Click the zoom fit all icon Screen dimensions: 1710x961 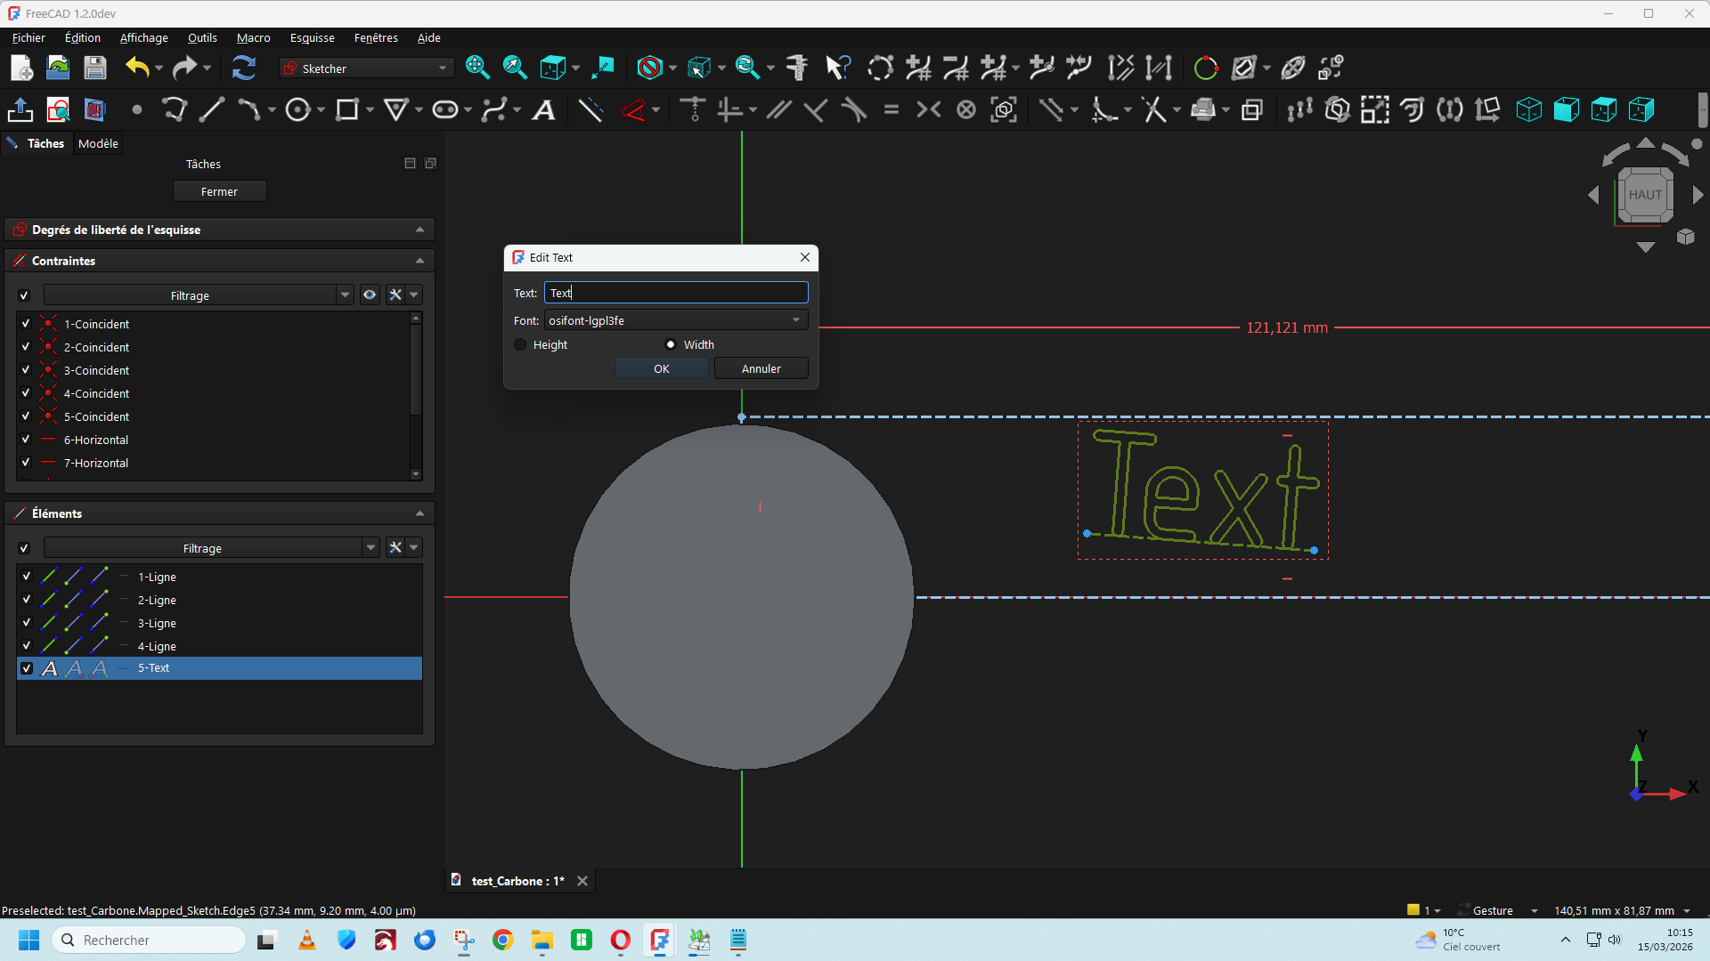[x=477, y=68]
